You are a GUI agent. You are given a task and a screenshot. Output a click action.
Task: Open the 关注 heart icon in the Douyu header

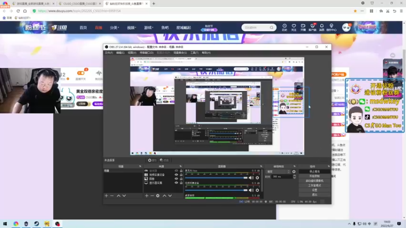(x=294, y=27)
